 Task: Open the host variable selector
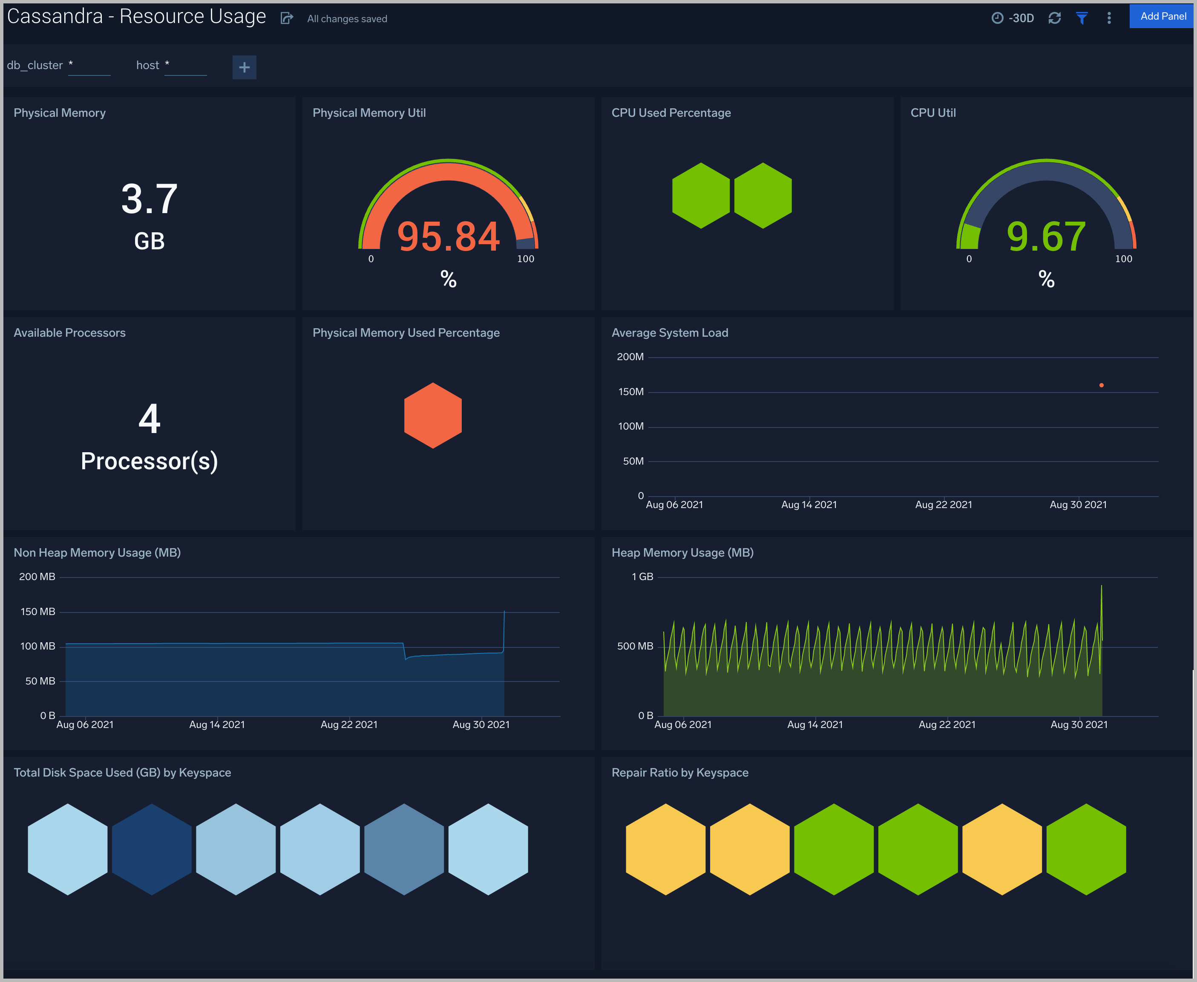pos(186,65)
